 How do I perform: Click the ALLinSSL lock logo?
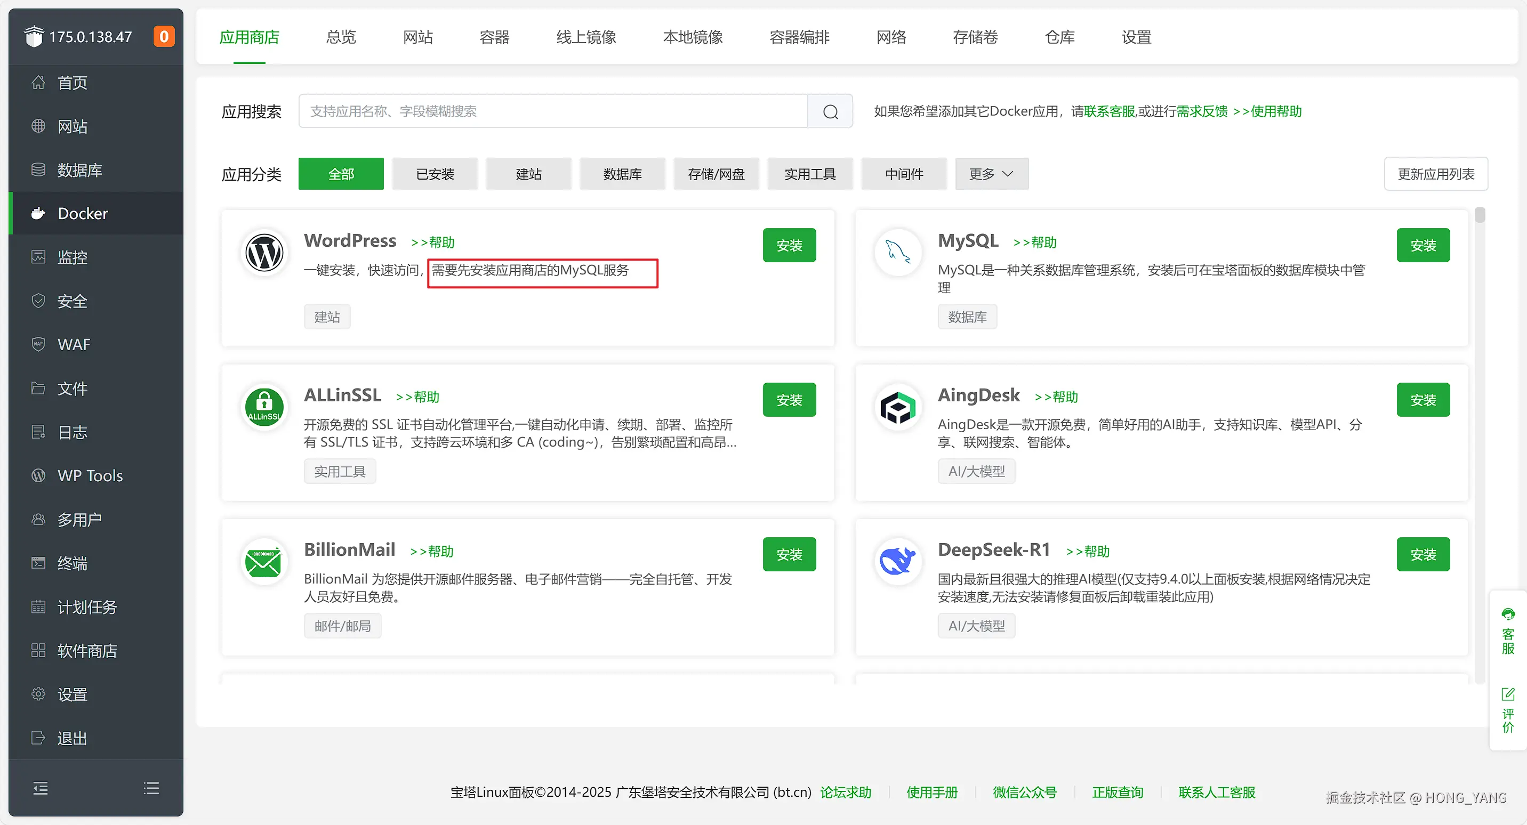point(264,407)
